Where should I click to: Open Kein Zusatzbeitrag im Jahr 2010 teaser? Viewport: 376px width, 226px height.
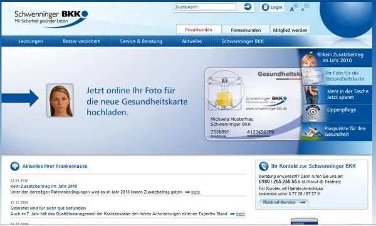coord(343,58)
